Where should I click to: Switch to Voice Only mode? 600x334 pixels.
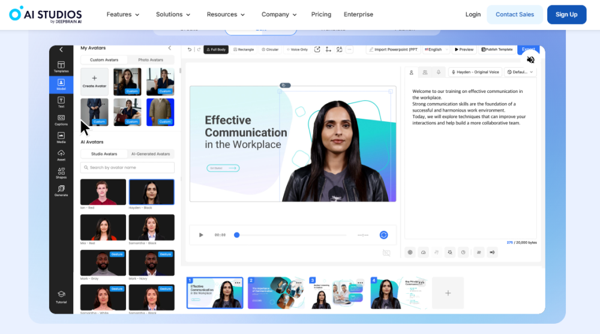(298, 49)
